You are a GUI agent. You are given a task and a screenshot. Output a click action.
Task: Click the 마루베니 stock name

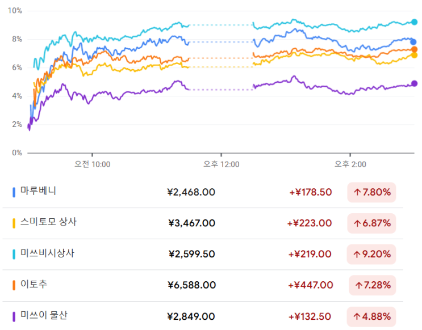38,191
